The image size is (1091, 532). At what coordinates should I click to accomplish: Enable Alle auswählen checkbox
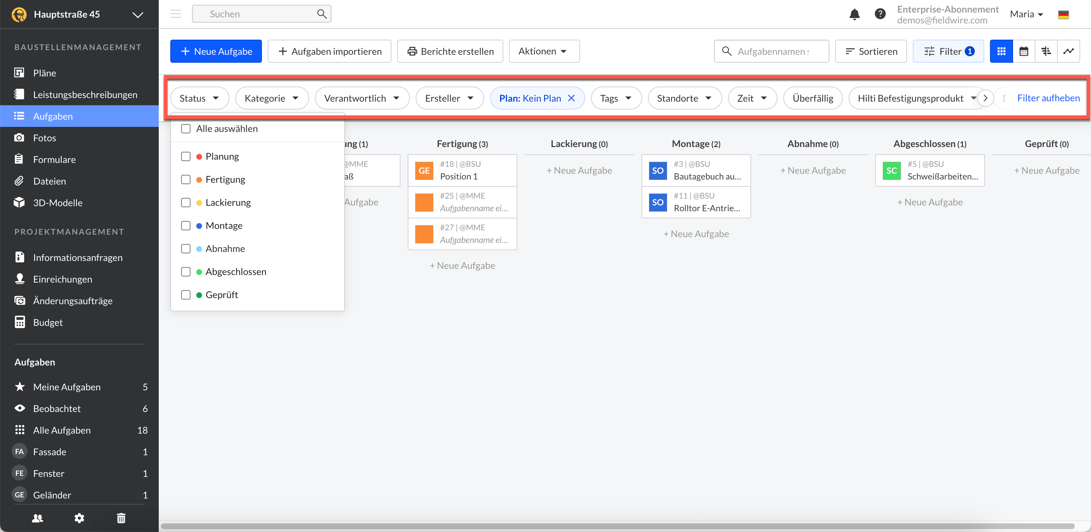185,129
